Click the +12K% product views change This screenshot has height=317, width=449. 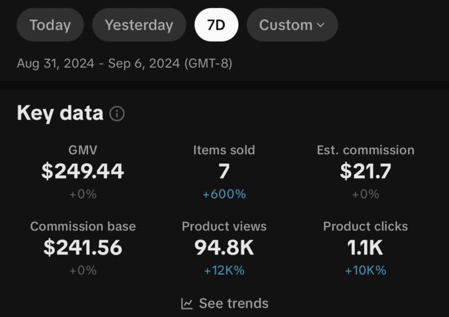coord(224,270)
